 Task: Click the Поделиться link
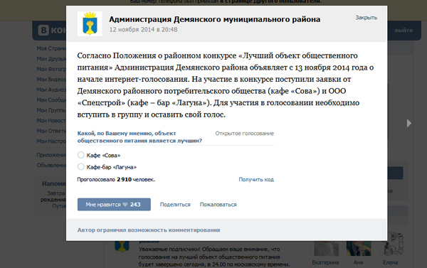[x=175, y=204]
